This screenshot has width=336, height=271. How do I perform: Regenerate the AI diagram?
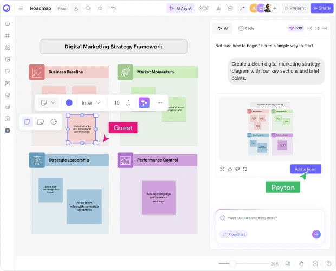click(245, 169)
